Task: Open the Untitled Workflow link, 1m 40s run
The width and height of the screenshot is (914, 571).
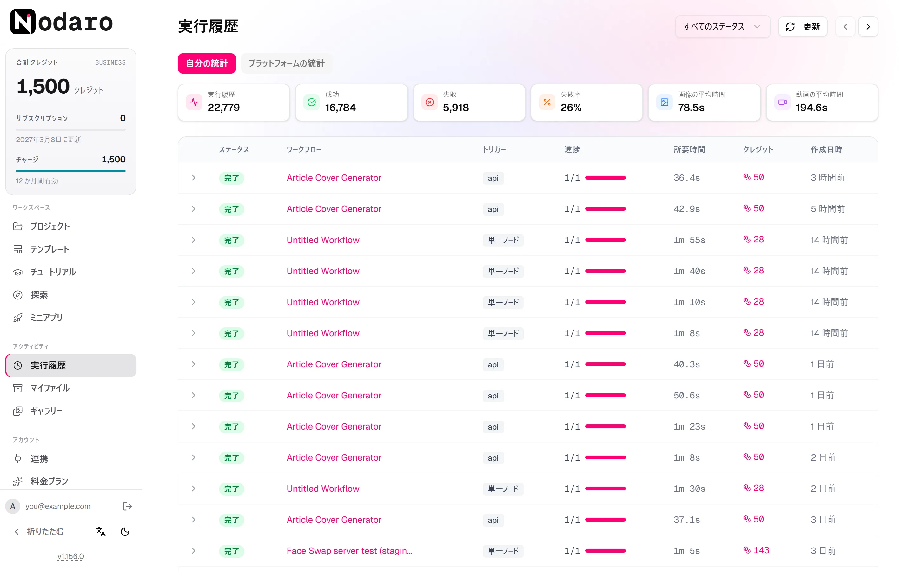Action: tap(323, 271)
